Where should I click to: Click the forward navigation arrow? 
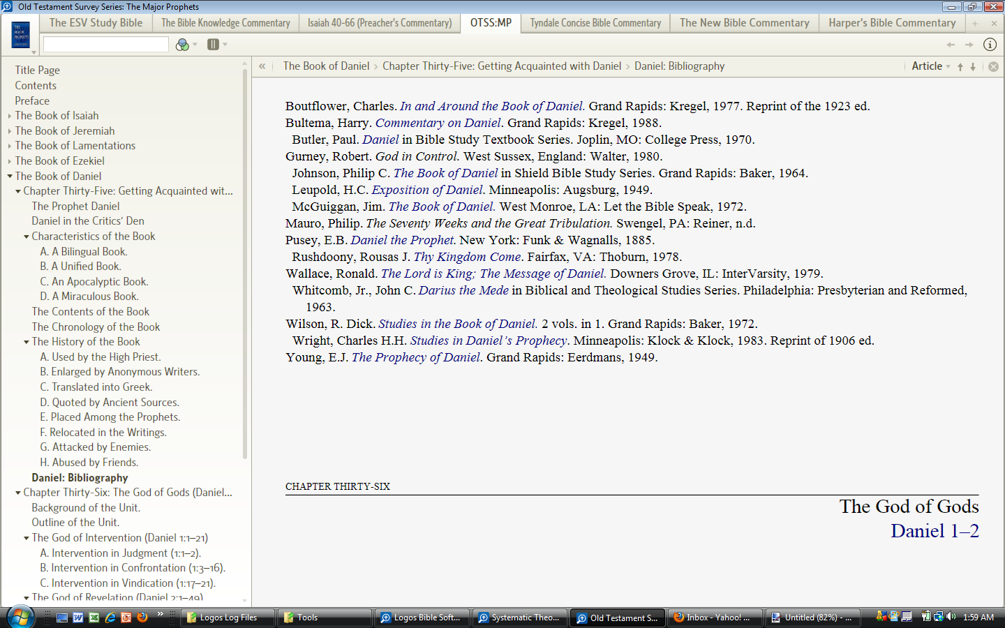(x=969, y=45)
